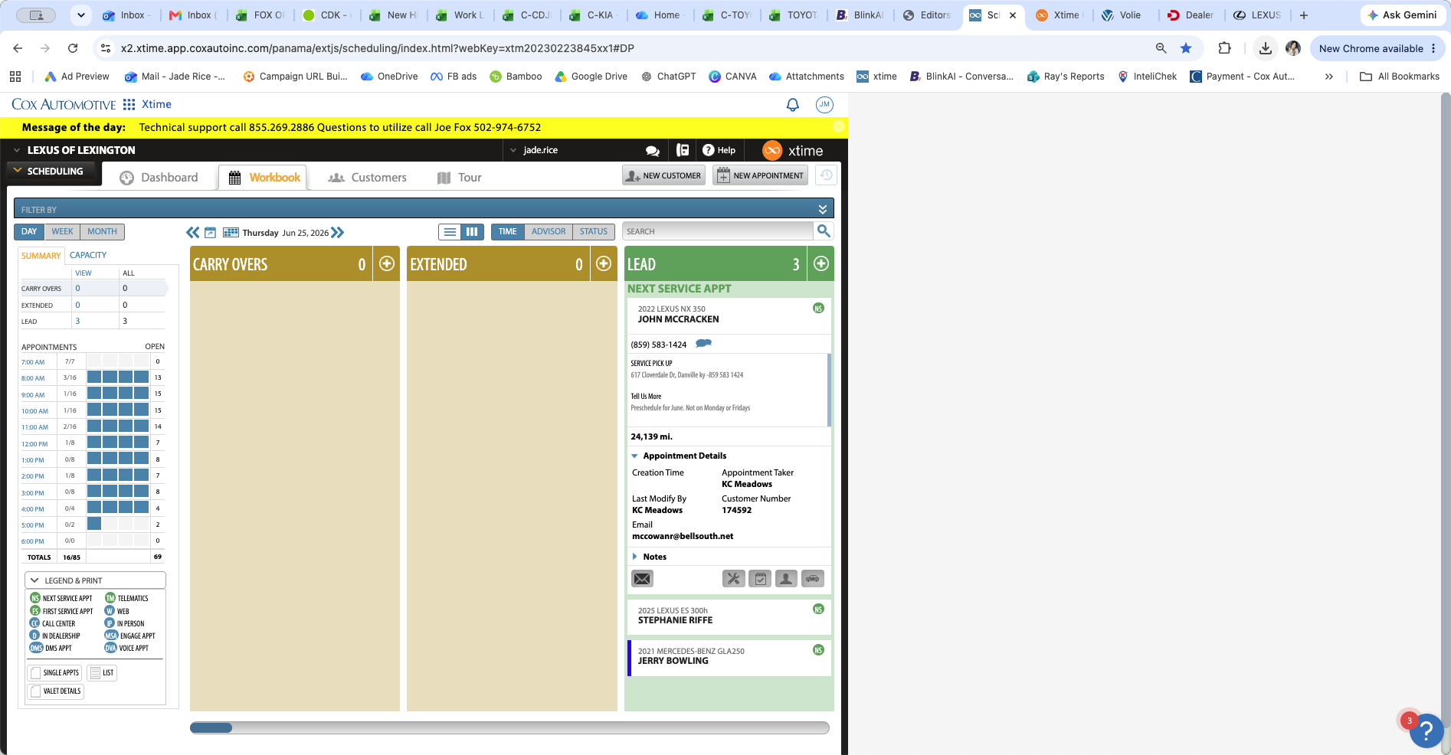Open Jerry Bowling appointment card
This screenshot has height=755, width=1451.
click(x=729, y=657)
